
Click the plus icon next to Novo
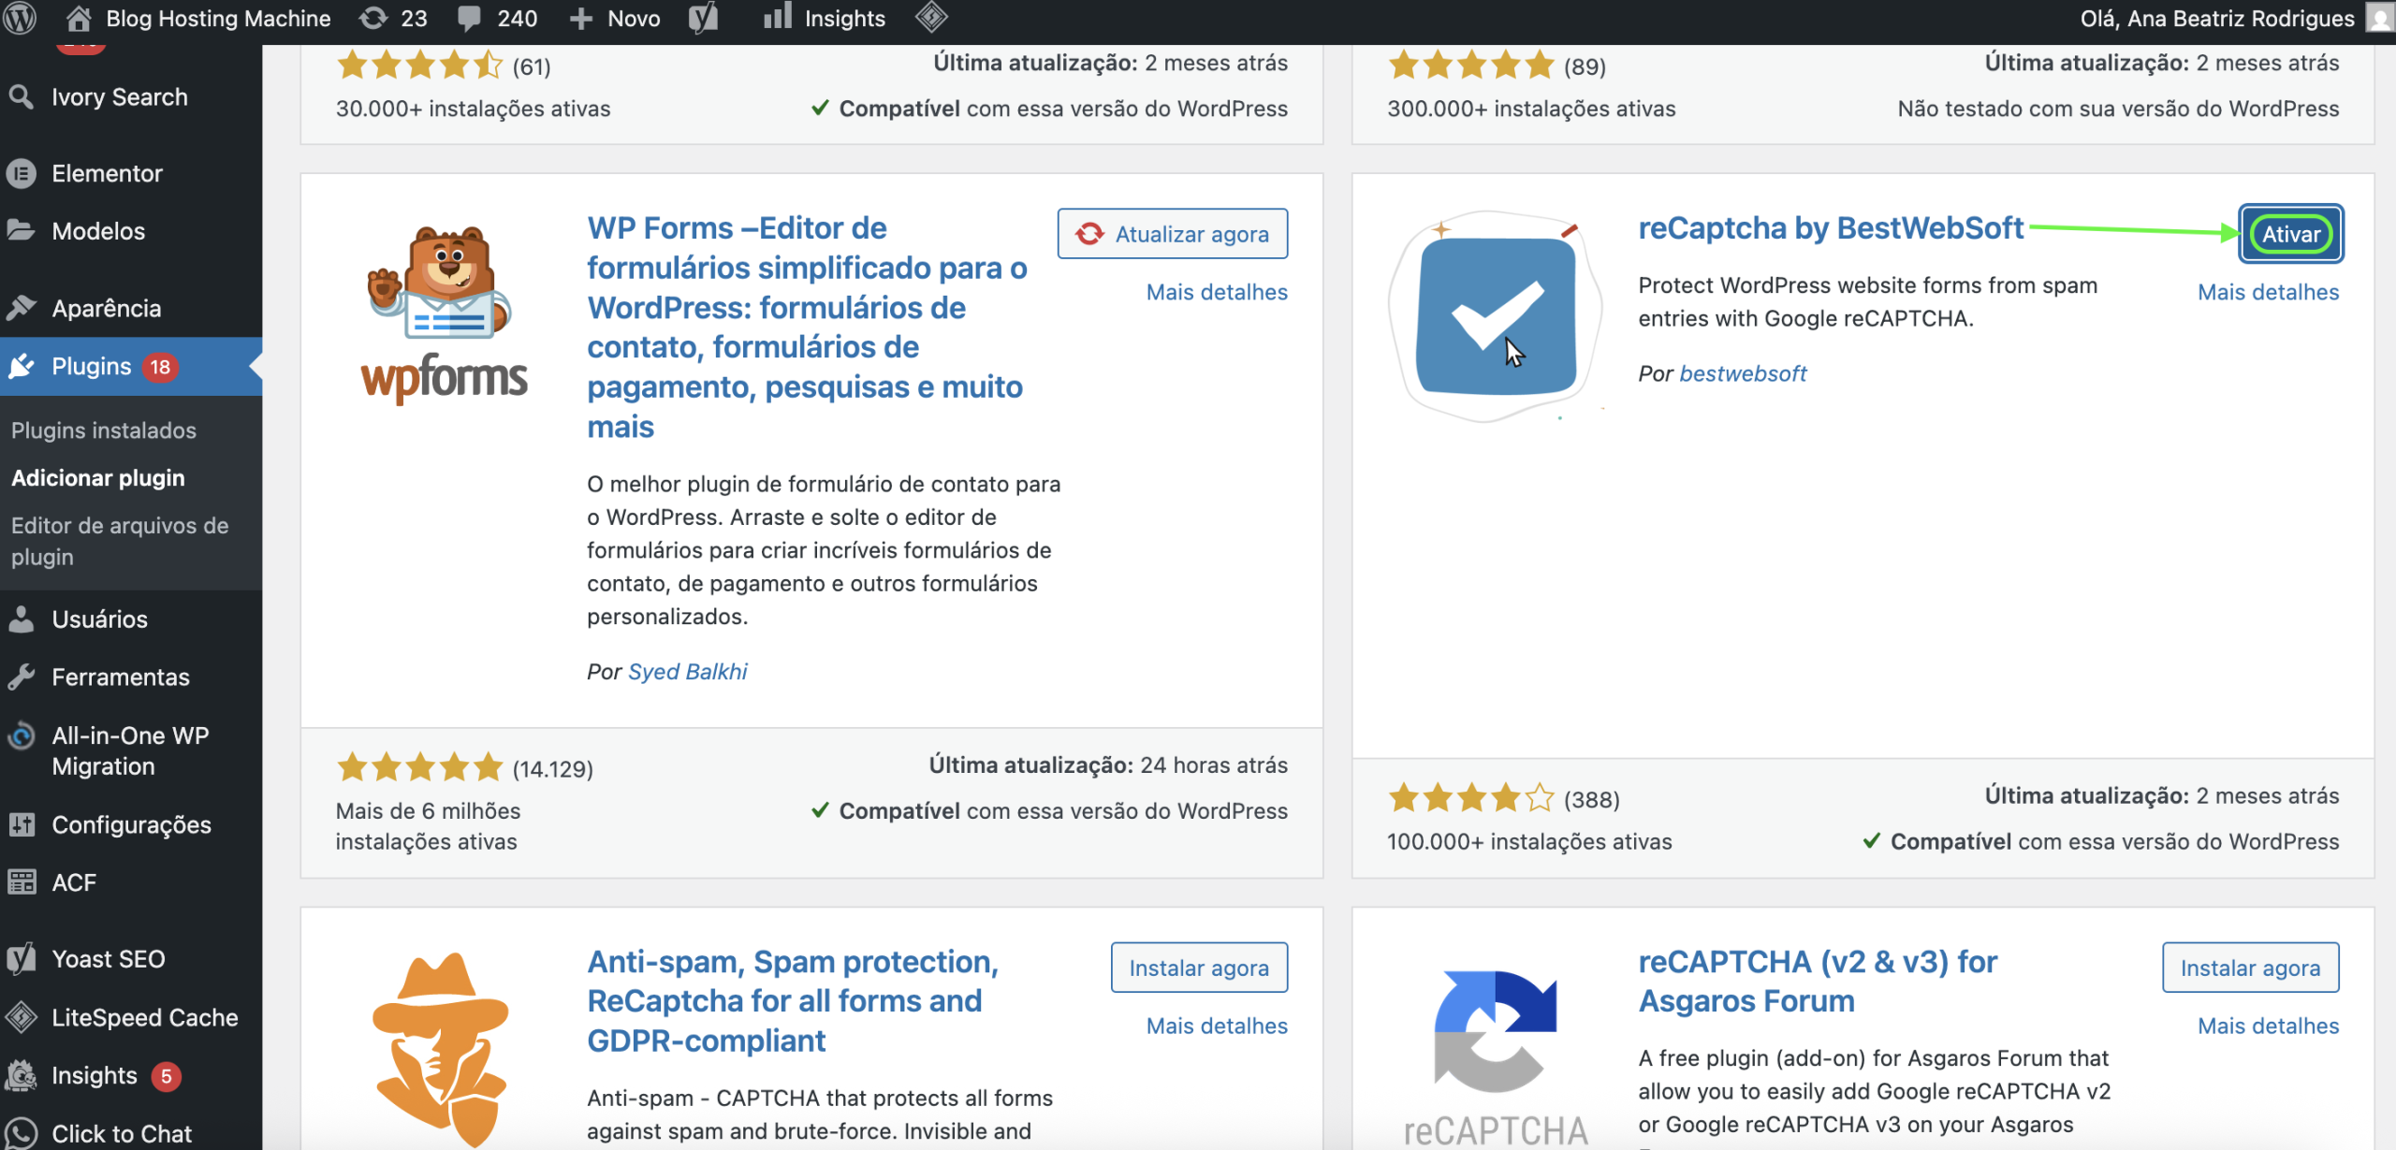pos(581,19)
